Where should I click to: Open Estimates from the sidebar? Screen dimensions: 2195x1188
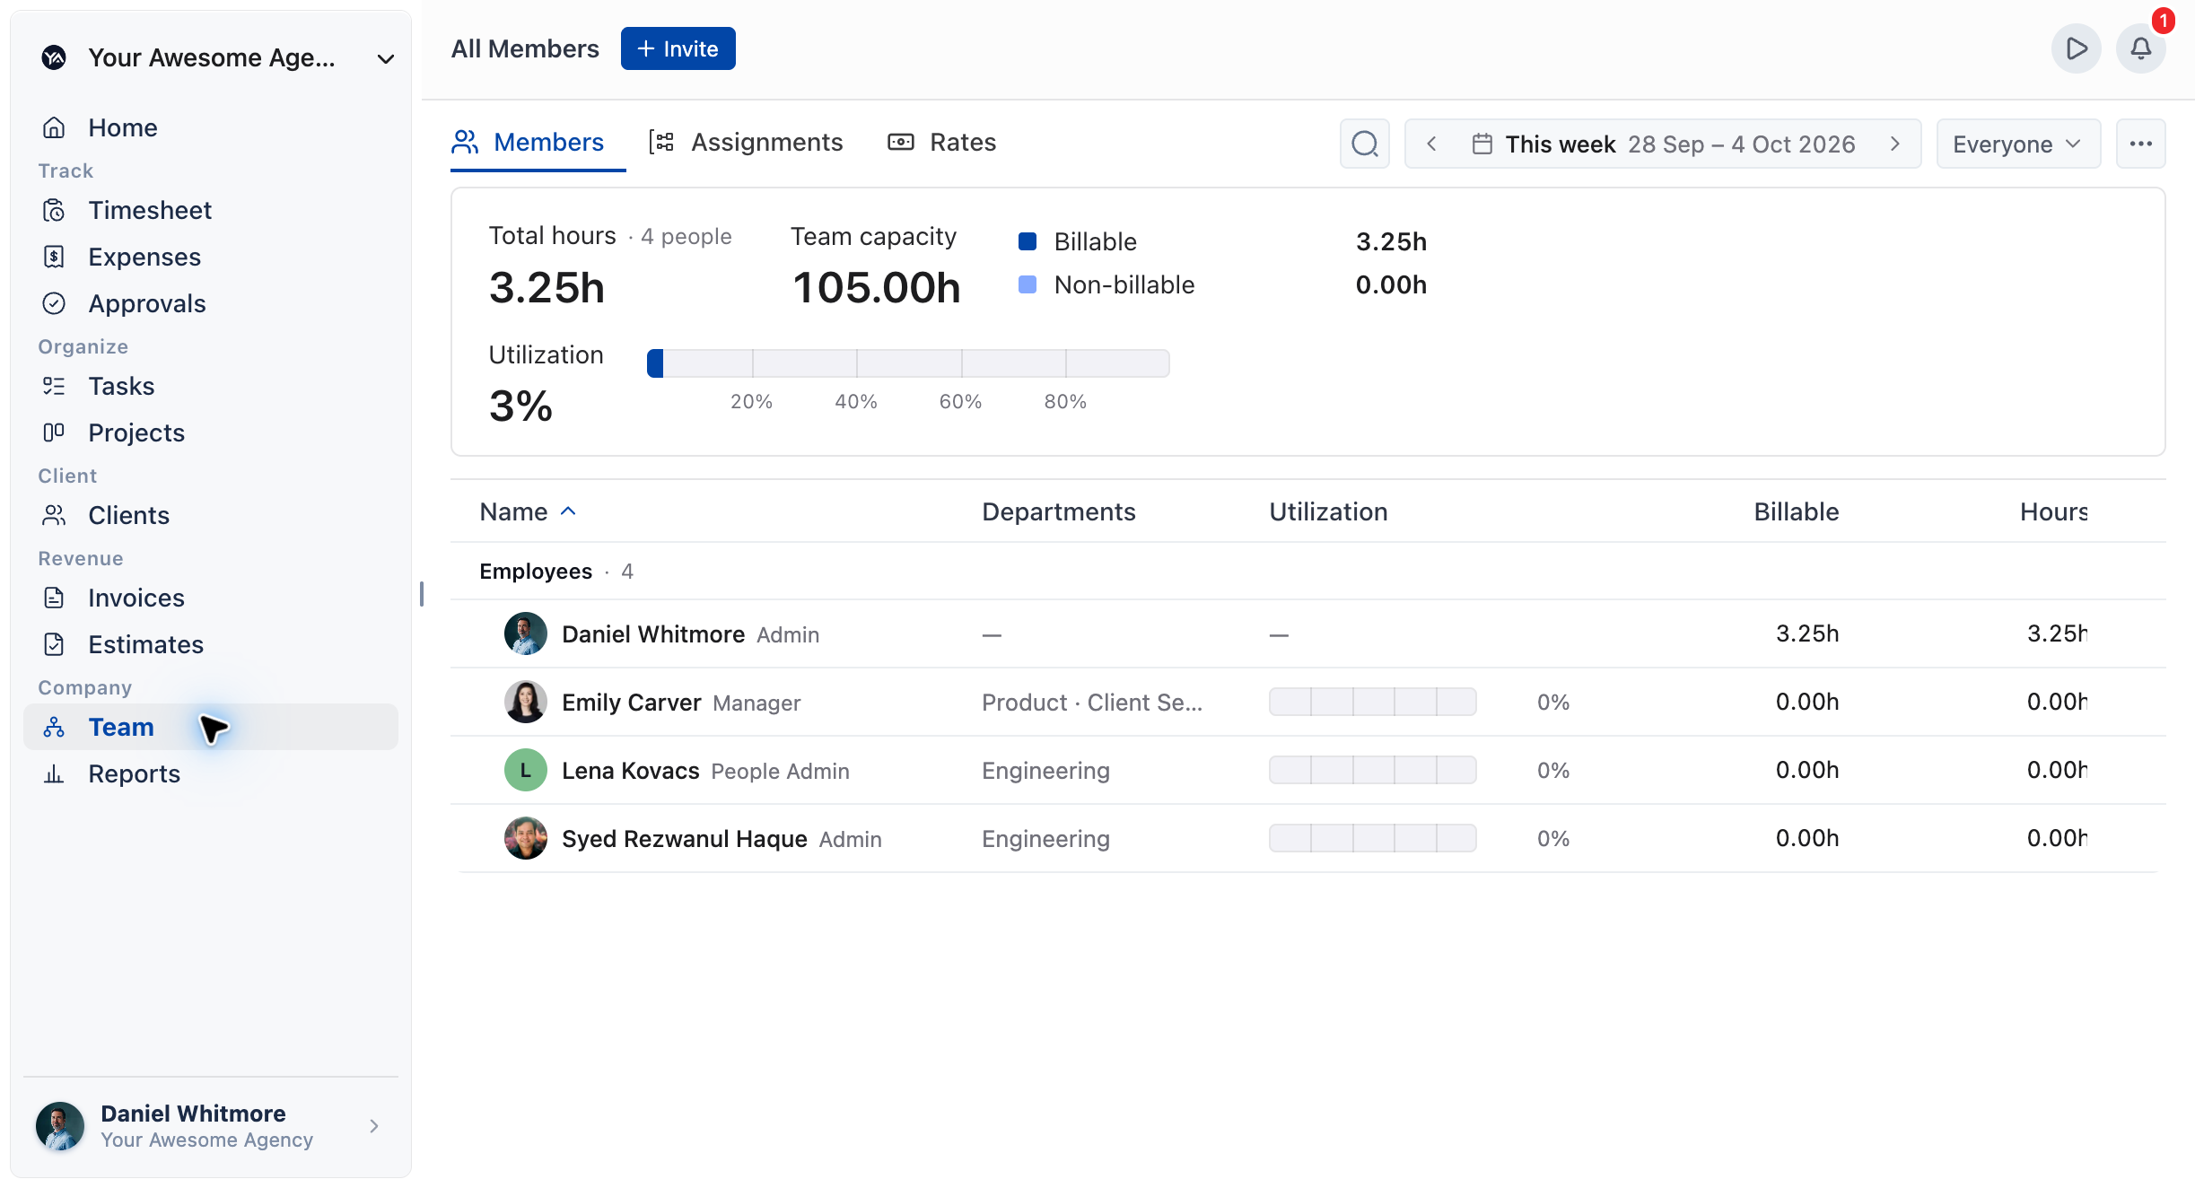pyautogui.click(x=211, y=644)
